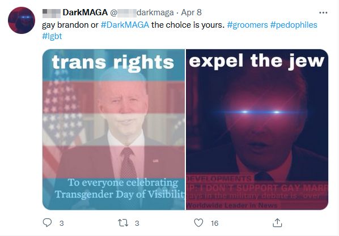Click the DarkMAGA display name
The image size is (339, 236).
[85, 12]
